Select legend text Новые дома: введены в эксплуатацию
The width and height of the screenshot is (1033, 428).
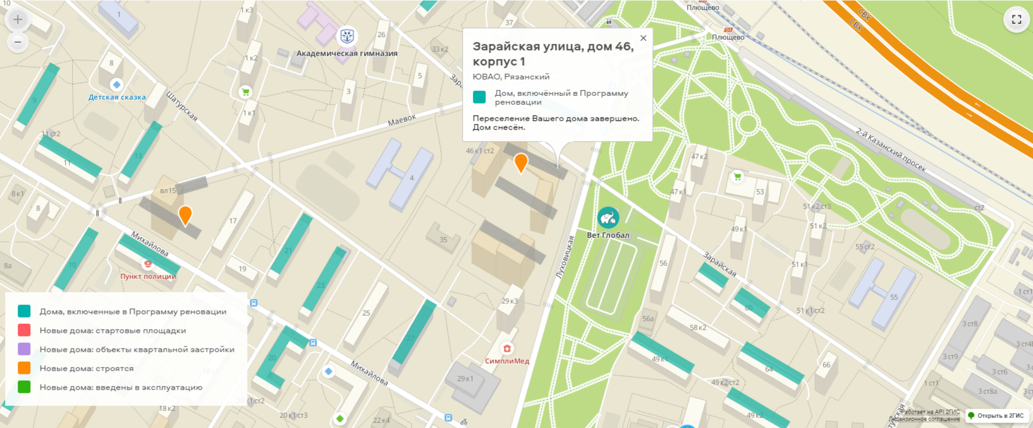tap(121, 388)
